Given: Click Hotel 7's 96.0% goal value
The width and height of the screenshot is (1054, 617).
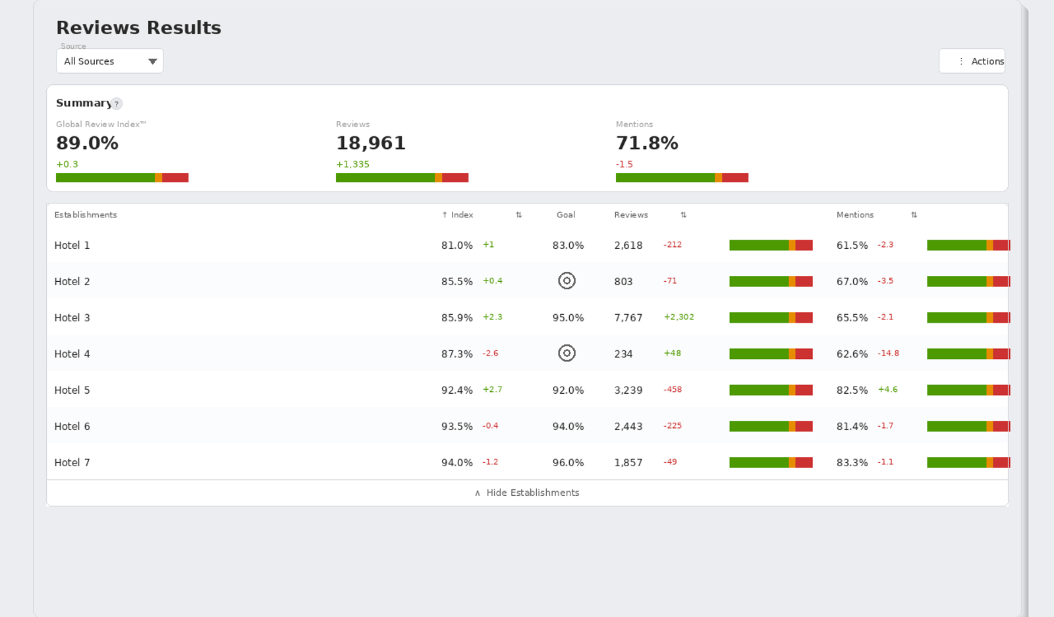Looking at the screenshot, I should click(569, 463).
